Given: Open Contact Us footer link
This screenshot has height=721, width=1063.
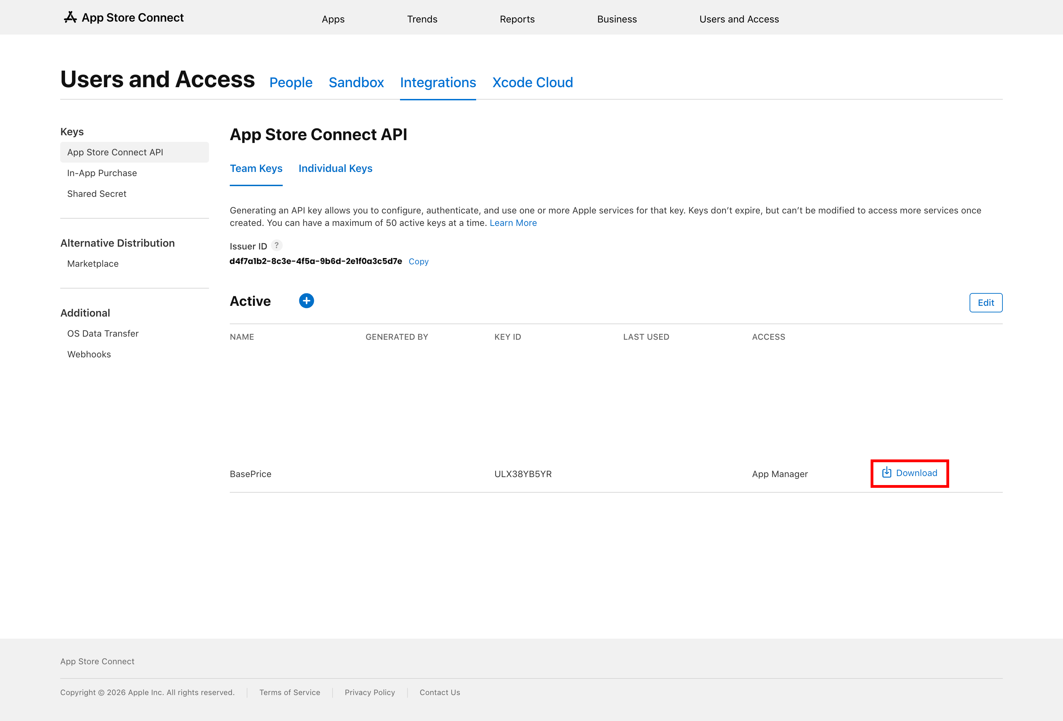Looking at the screenshot, I should click(x=440, y=692).
